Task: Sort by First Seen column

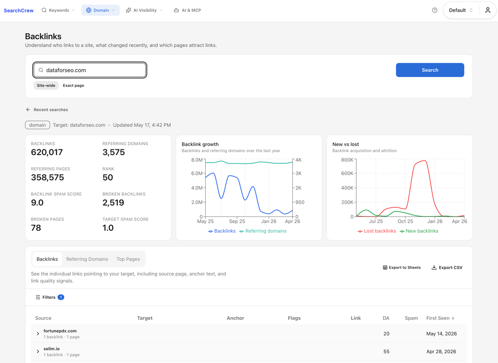Action: (440, 318)
